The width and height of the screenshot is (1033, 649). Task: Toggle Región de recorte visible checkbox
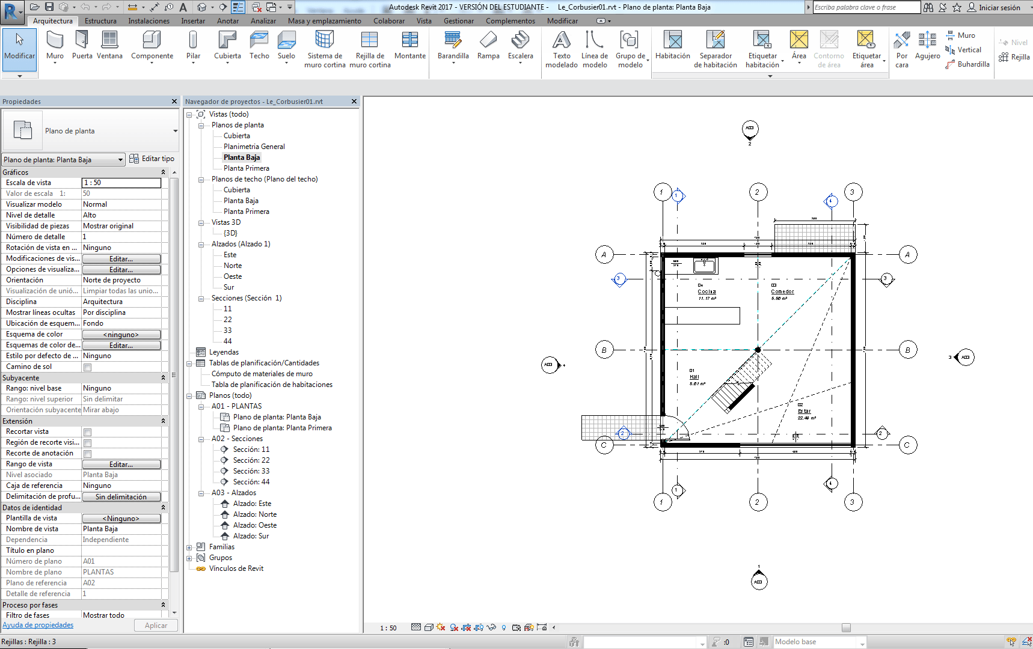87,443
